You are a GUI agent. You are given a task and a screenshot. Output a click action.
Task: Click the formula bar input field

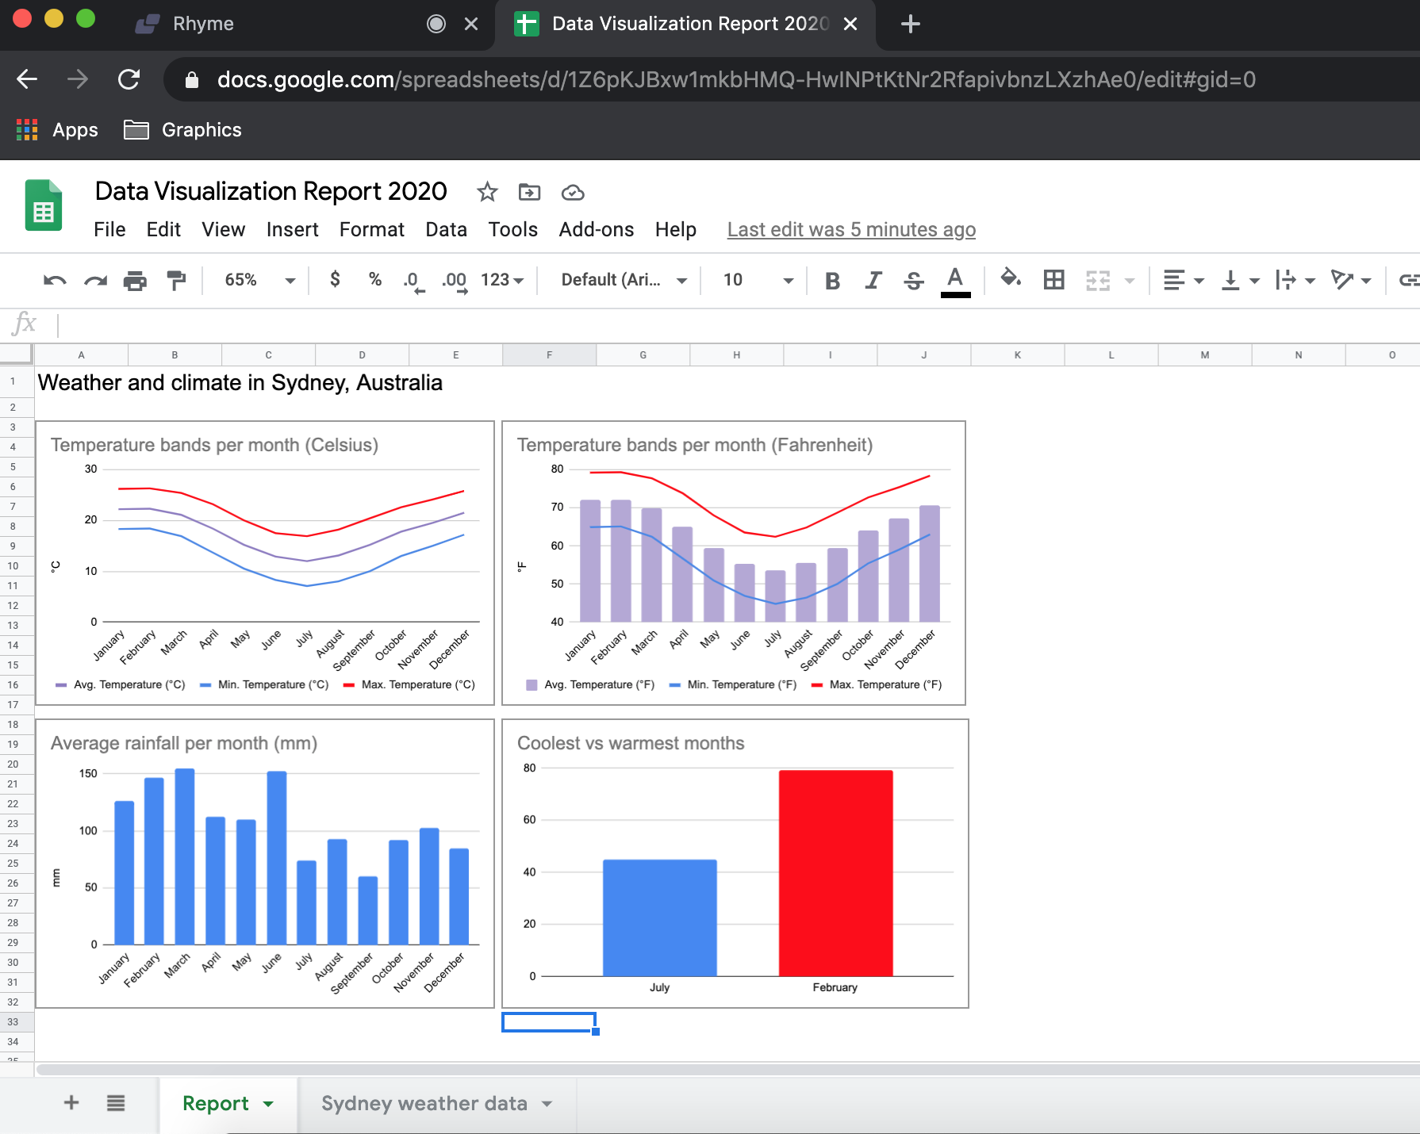pyautogui.click(x=714, y=324)
